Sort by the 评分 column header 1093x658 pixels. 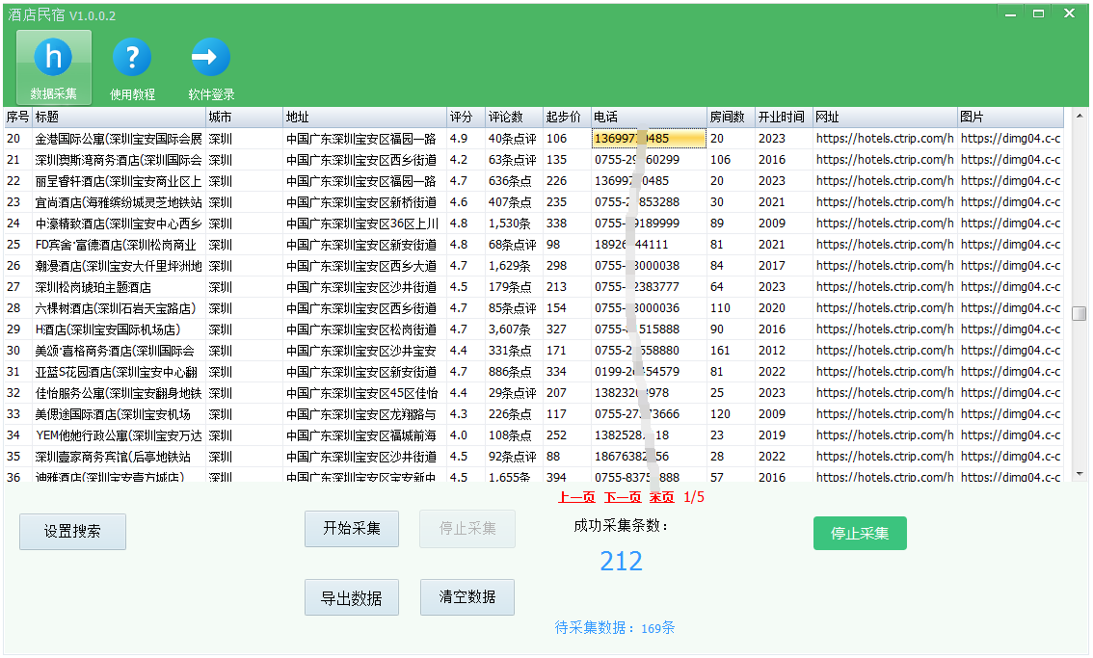tap(463, 118)
